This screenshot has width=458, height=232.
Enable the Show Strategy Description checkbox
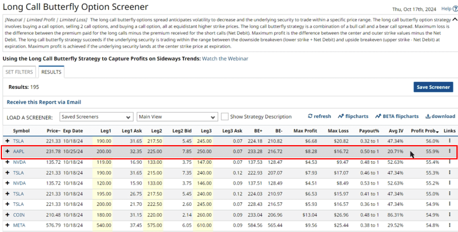point(225,117)
